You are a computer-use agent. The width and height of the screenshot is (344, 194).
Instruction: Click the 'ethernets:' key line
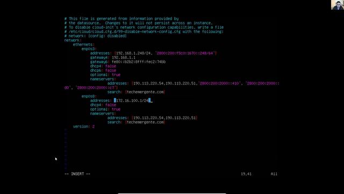[x=84, y=44]
